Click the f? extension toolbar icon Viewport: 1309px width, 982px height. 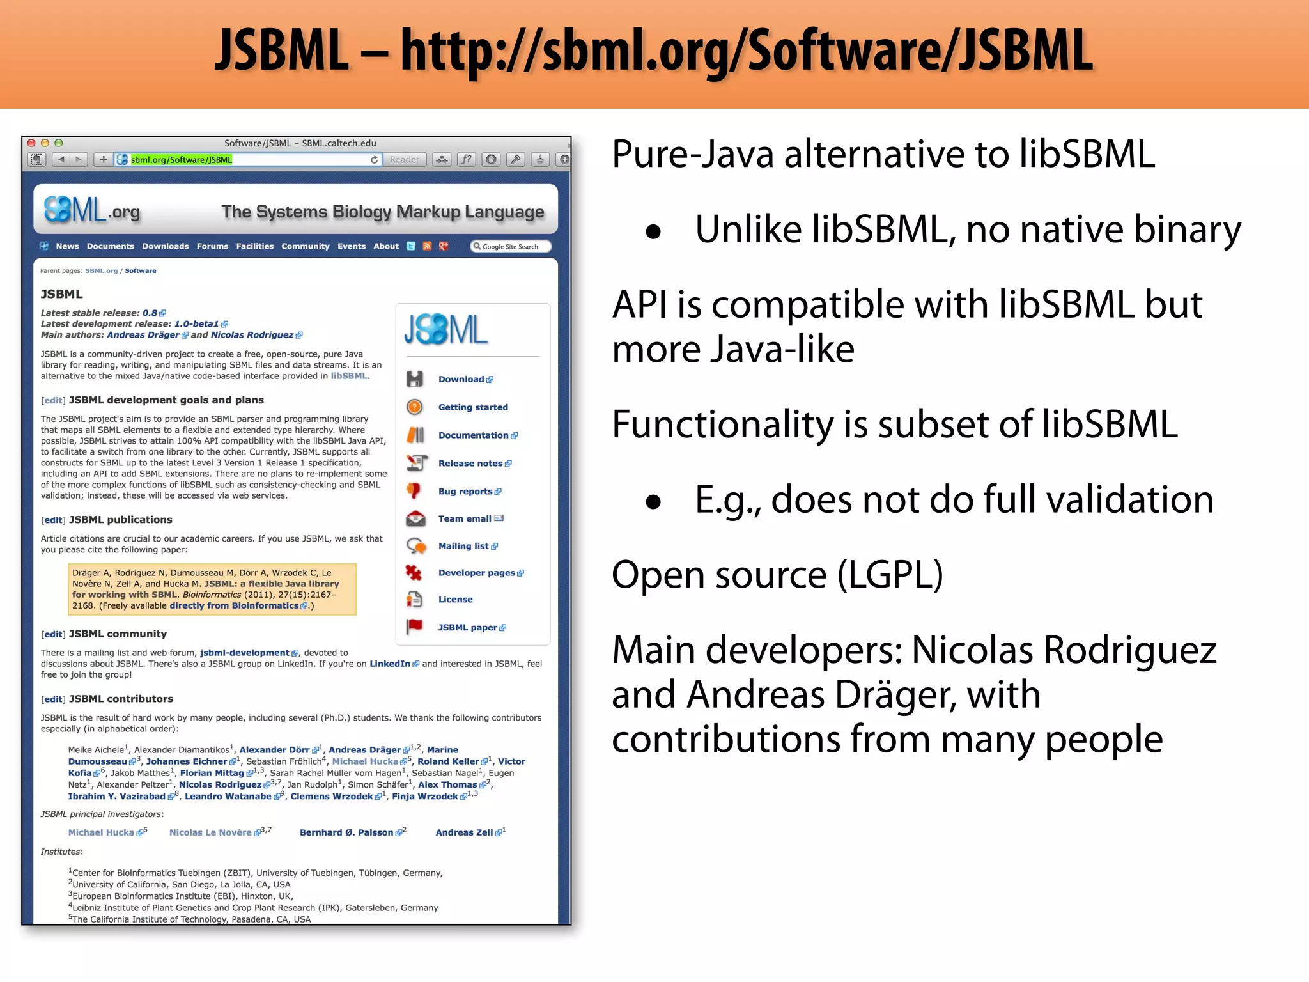[467, 159]
